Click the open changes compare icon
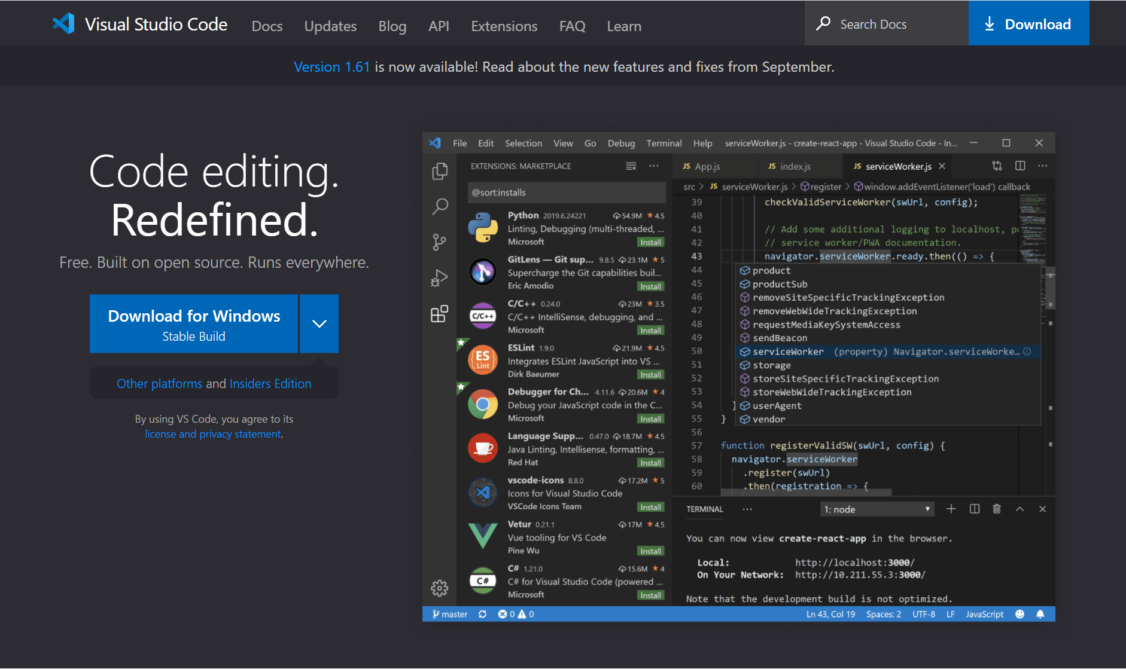This screenshot has height=669, width=1126. pyautogui.click(x=997, y=166)
